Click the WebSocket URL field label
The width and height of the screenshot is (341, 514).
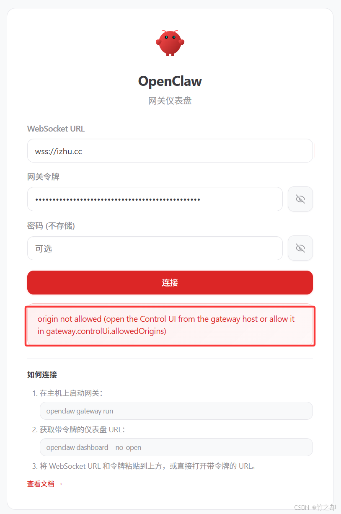(x=56, y=129)
